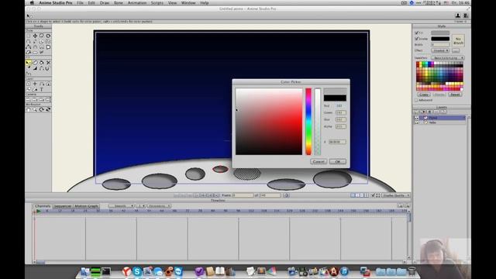Open the Scripts menu

157,3
